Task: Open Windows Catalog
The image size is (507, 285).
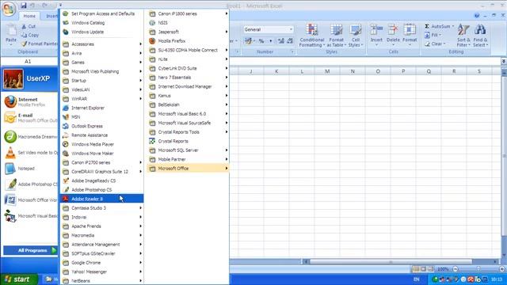Action: [101, 23]
